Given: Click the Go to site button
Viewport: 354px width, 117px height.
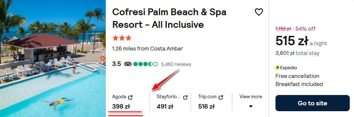Looking at the screenshot, I should pos(312,103).
